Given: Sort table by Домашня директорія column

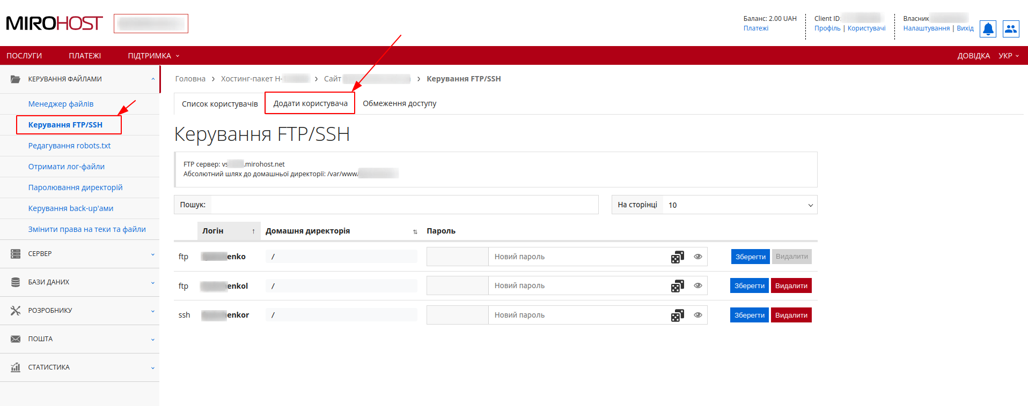Looking at the screenshot, I should click(x=341, y=231).
